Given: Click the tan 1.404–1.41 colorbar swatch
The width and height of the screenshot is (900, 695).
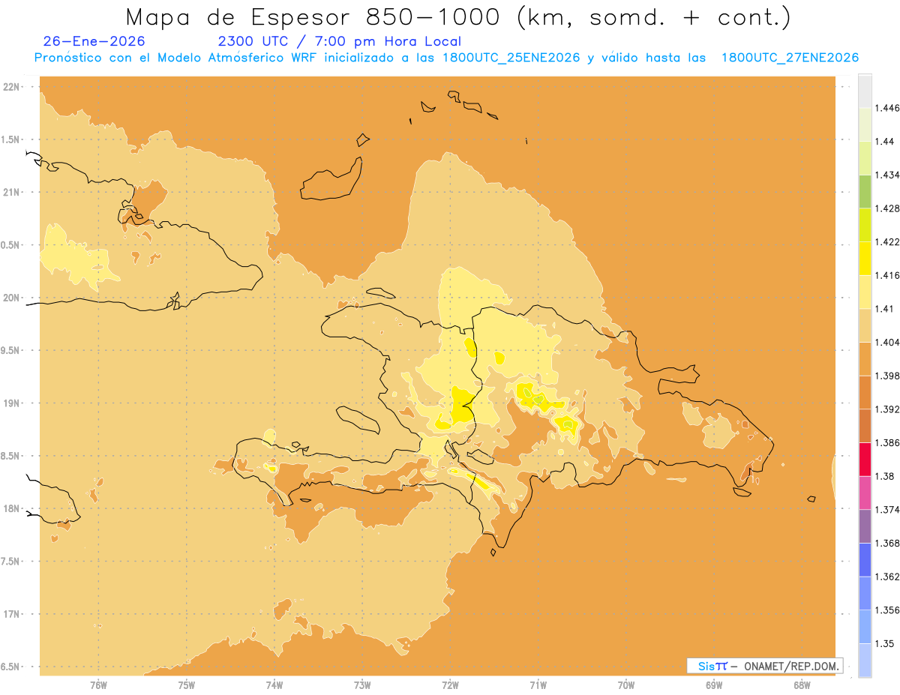Looking at the screenshot, I should [865, 325].
